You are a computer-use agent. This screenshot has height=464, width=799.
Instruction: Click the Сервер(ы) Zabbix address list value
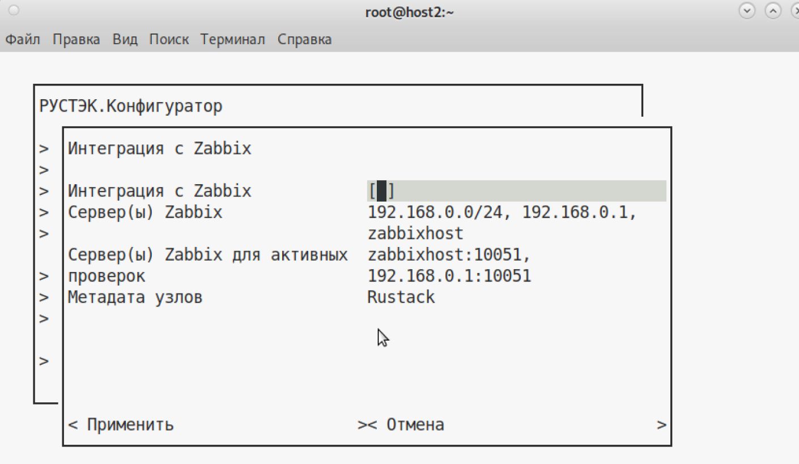point(502,213)
